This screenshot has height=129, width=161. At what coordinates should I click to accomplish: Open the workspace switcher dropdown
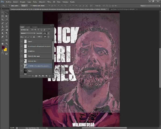150,6
